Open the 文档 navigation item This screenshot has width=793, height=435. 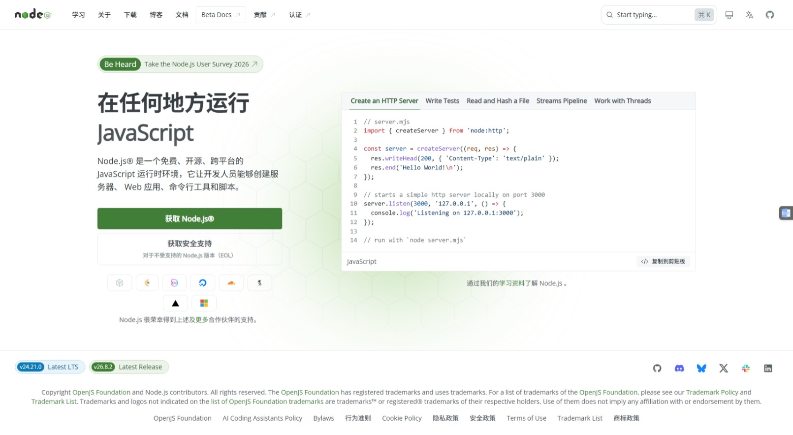182,15
